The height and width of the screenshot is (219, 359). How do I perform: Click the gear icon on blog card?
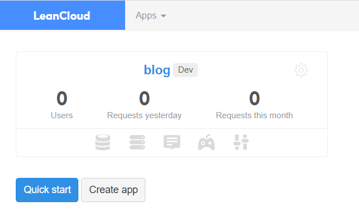click(x=301, y=70)
